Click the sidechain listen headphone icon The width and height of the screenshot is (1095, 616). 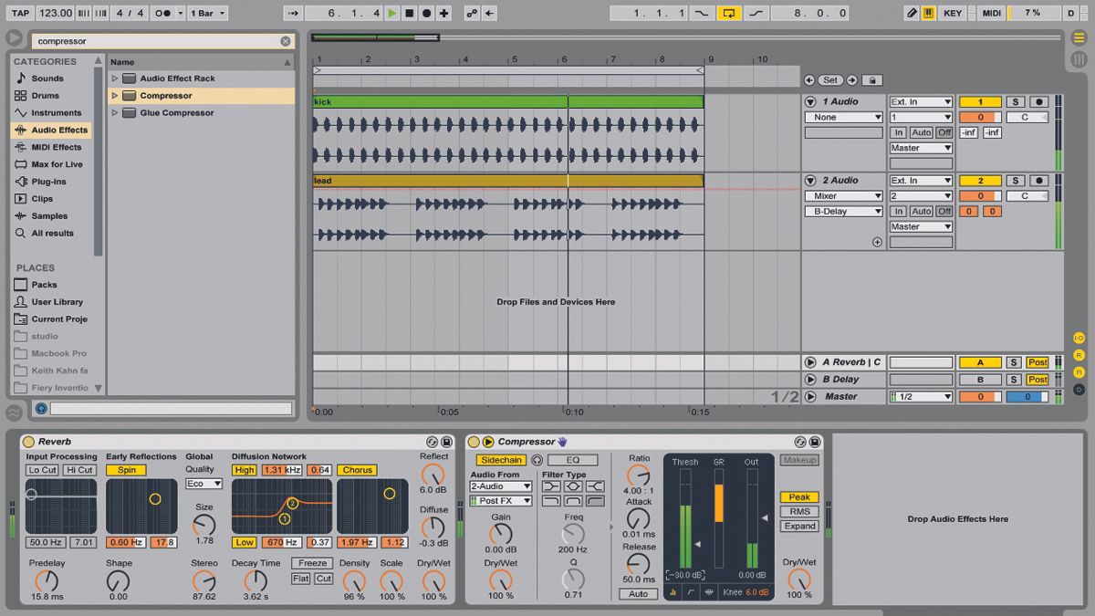(538, 460)
